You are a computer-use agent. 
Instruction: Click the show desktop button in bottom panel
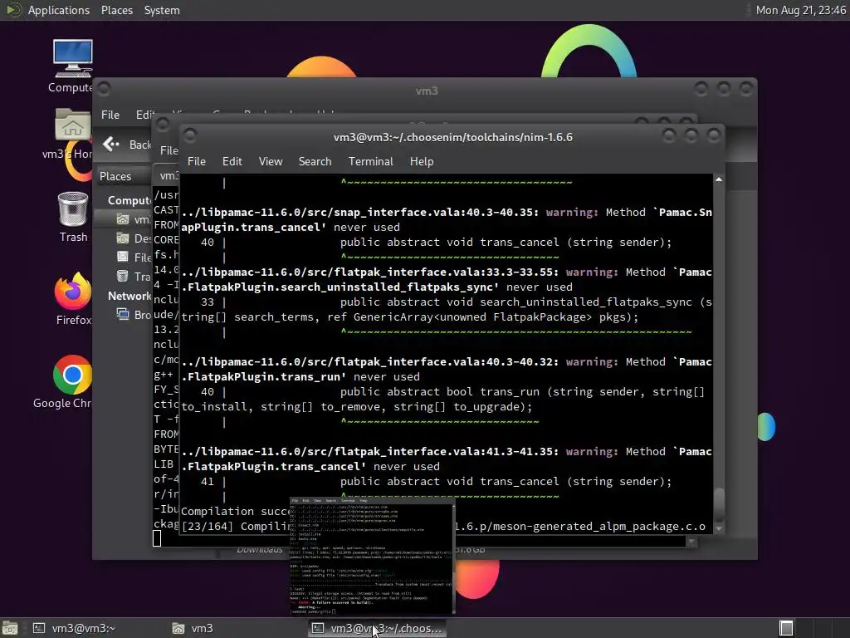[x=9, y=628]
